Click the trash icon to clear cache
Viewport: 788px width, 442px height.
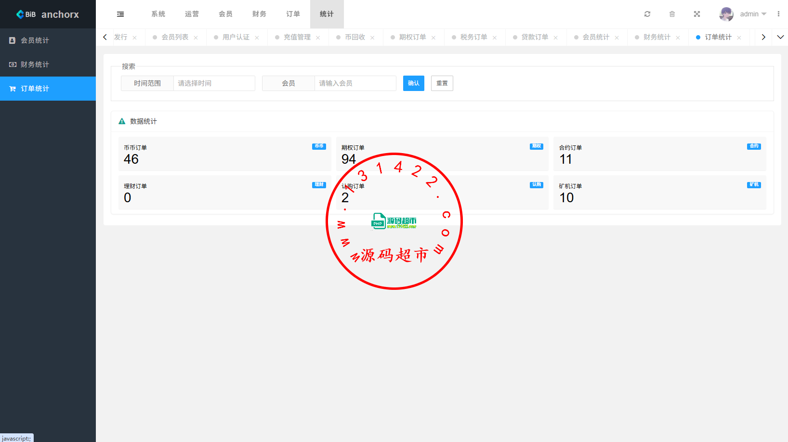click(672, 14)
